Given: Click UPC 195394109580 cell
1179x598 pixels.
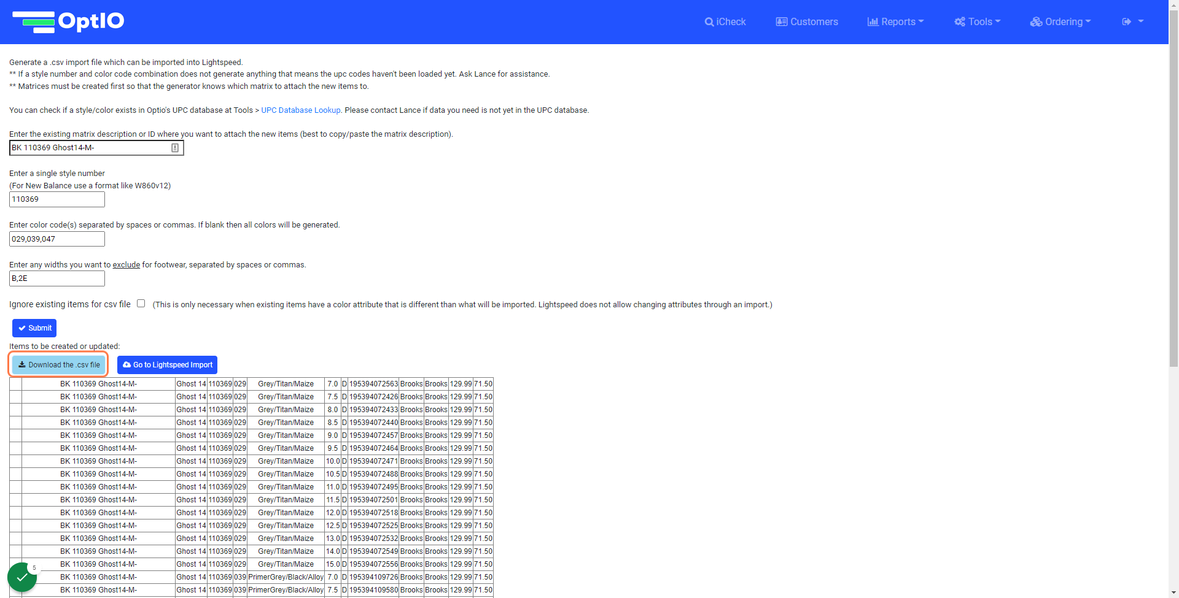Looking at the screenshot, I should [373, 590].
